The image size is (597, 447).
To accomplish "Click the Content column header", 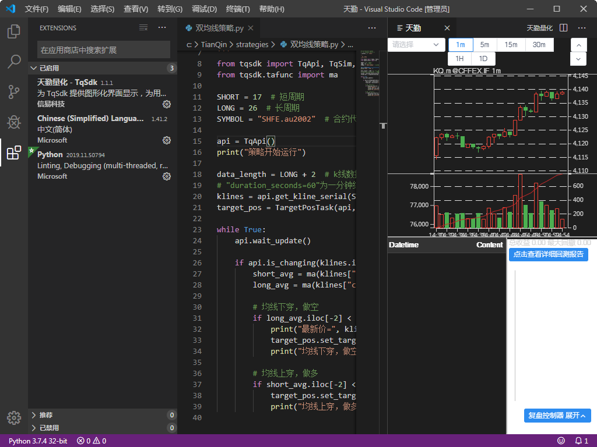I will [x=489, y=245].
